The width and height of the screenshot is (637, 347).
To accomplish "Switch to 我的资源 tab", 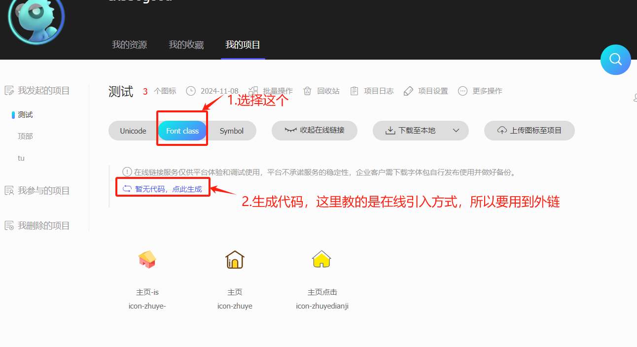I will (x=129, y=45).
